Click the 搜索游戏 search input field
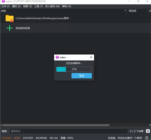Image resolution: width=151 pixels, height=140 pixels. 68,131
